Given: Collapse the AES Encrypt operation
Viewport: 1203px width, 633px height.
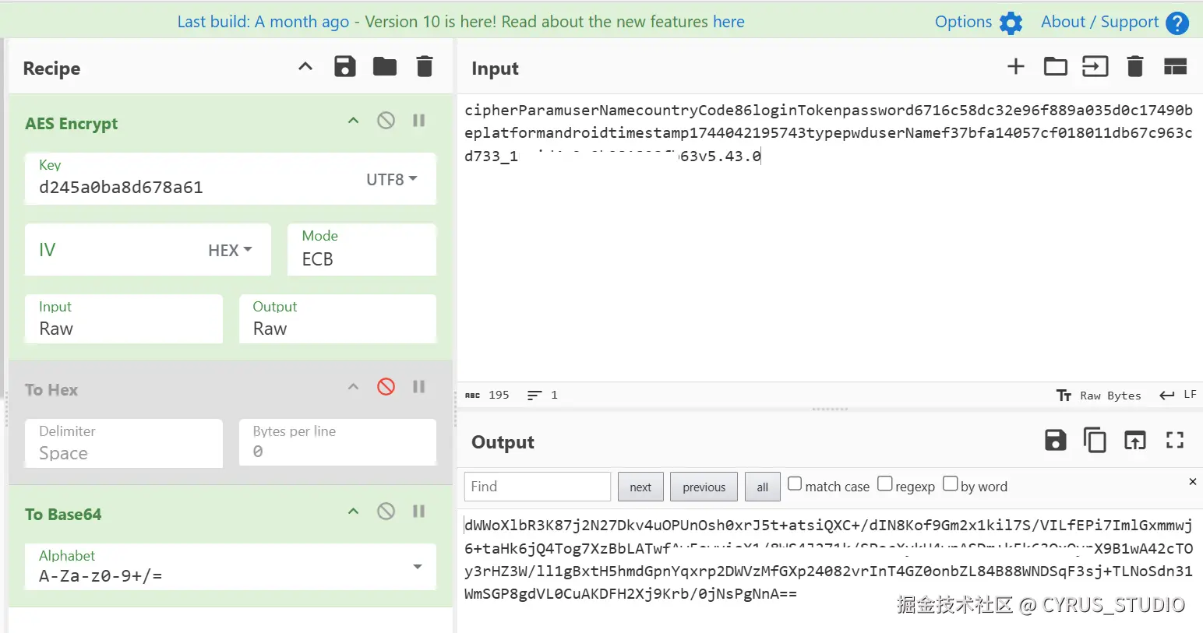Looking at the screenshot, I should 353,121.
